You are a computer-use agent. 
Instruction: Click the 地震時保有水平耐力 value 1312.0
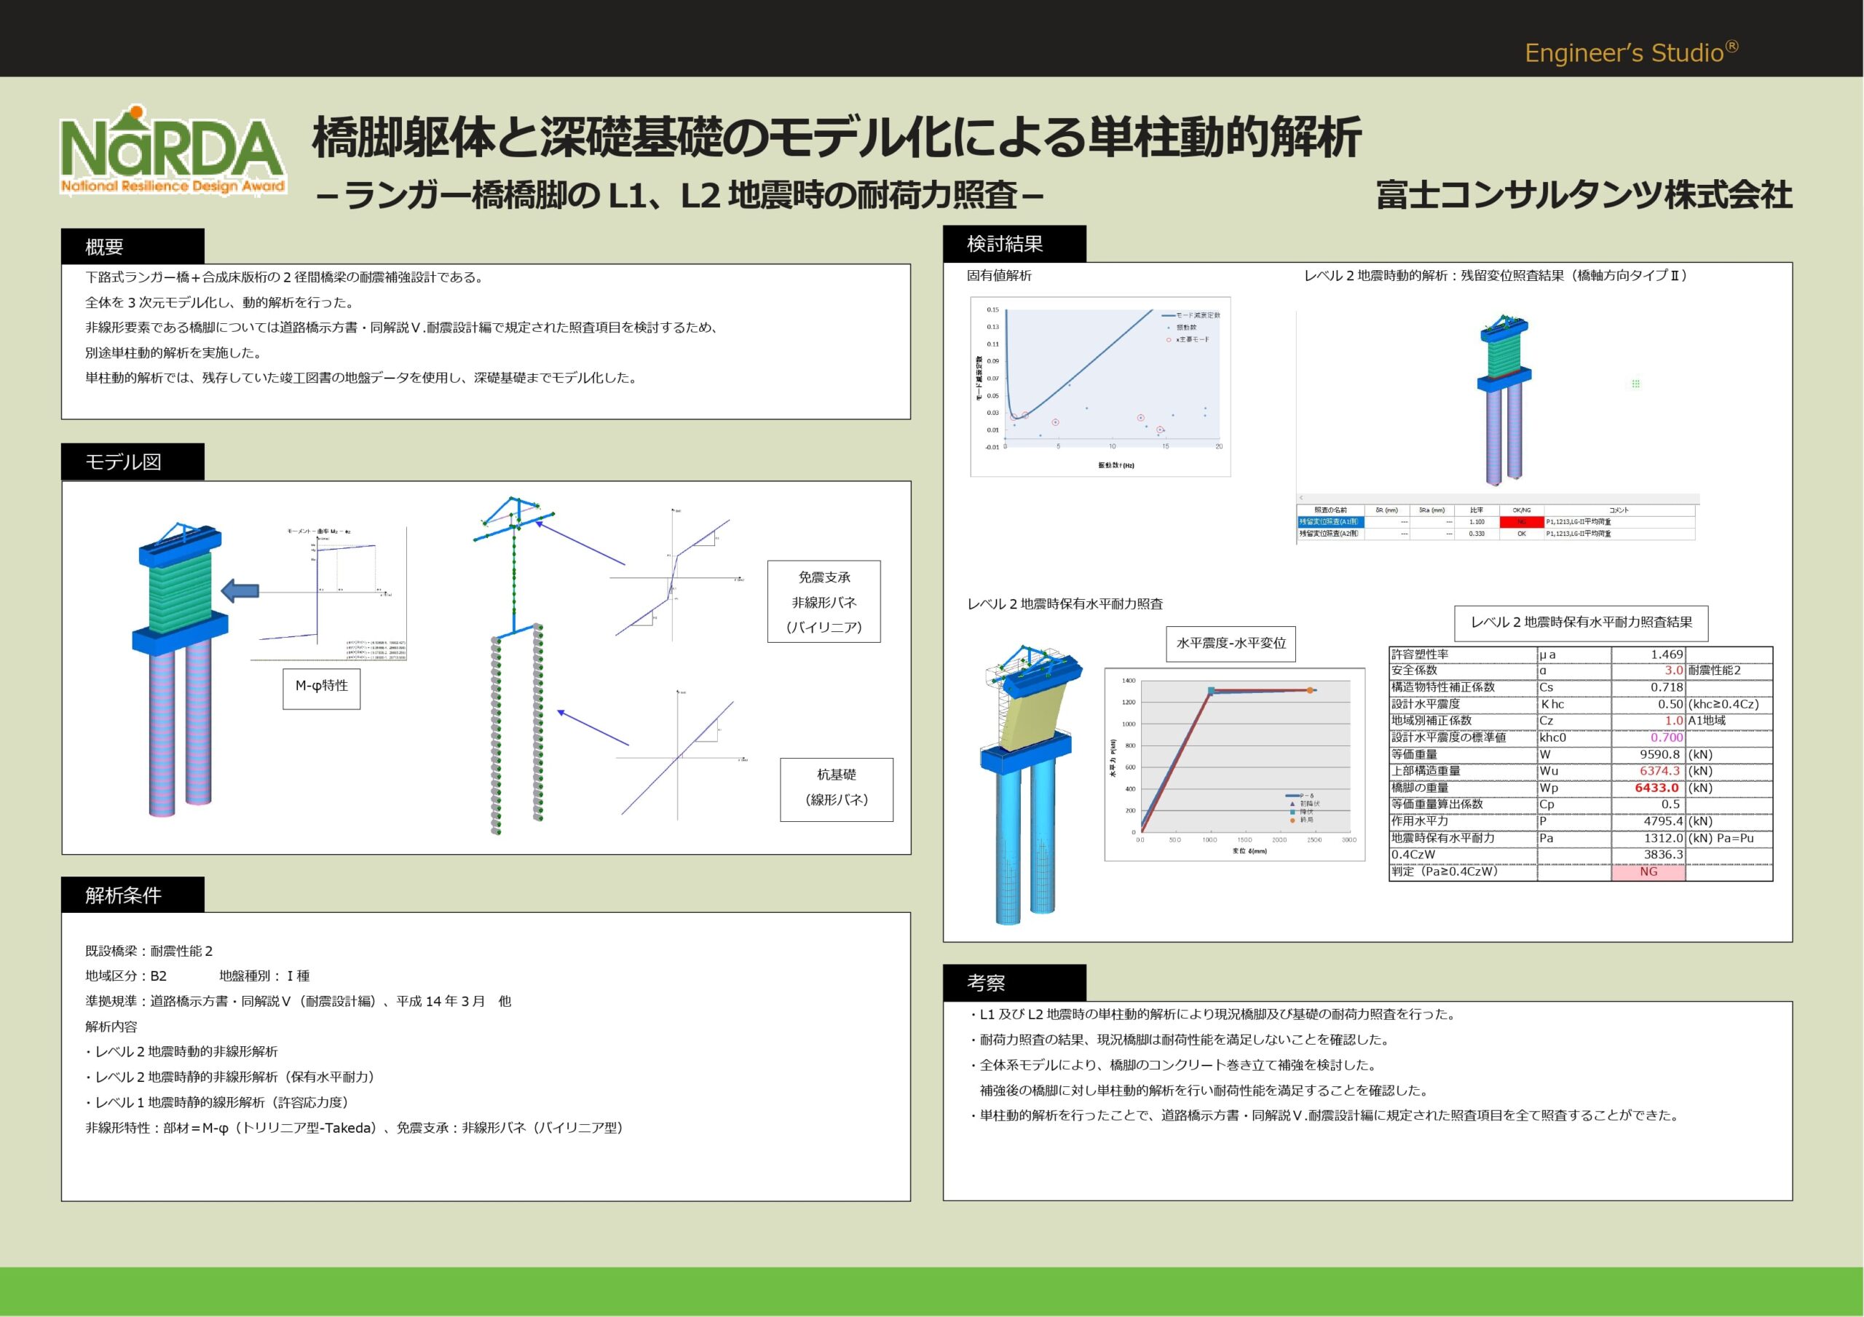click(x=1662, y=838)
